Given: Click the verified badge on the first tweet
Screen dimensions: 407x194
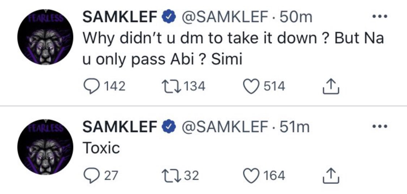Looking at the screenshot, I should point(168,17).
